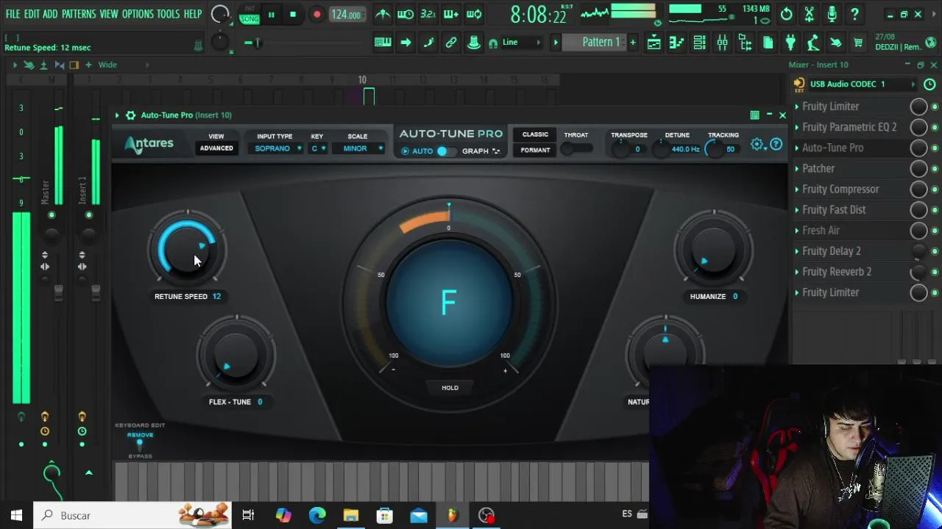Click the scissors render tool icon
Screen dimensions: 942x529
coord(809,14)
